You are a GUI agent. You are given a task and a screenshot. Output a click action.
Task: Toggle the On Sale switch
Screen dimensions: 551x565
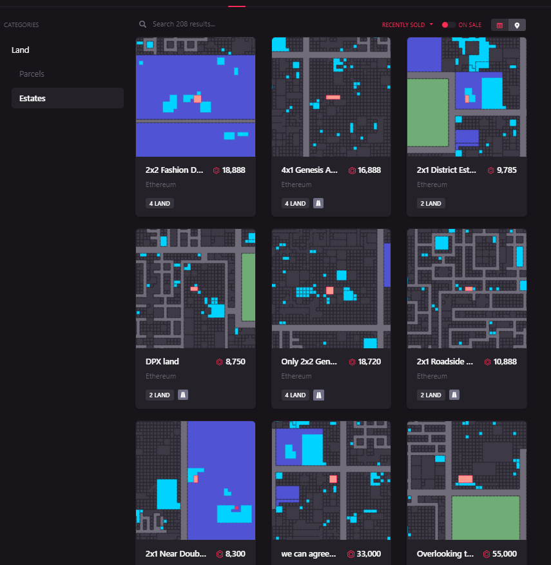pos(449,25)
